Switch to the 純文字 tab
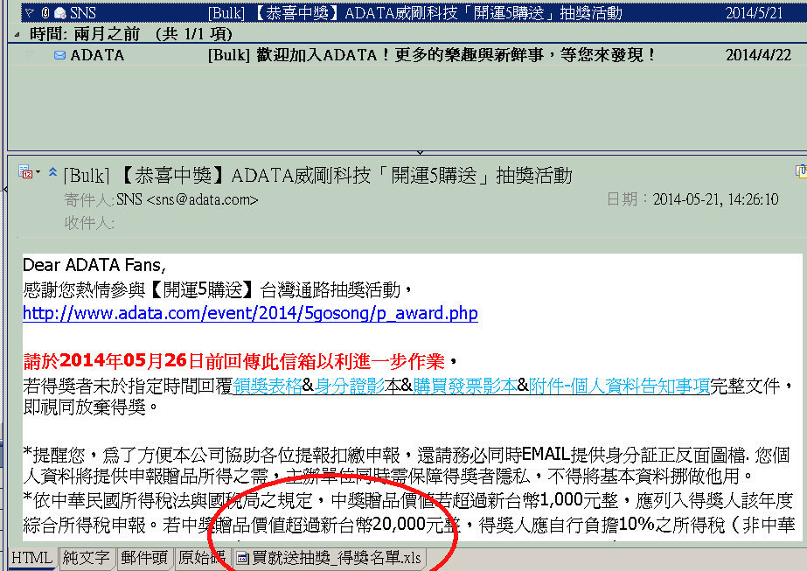 tap(86, 558)
